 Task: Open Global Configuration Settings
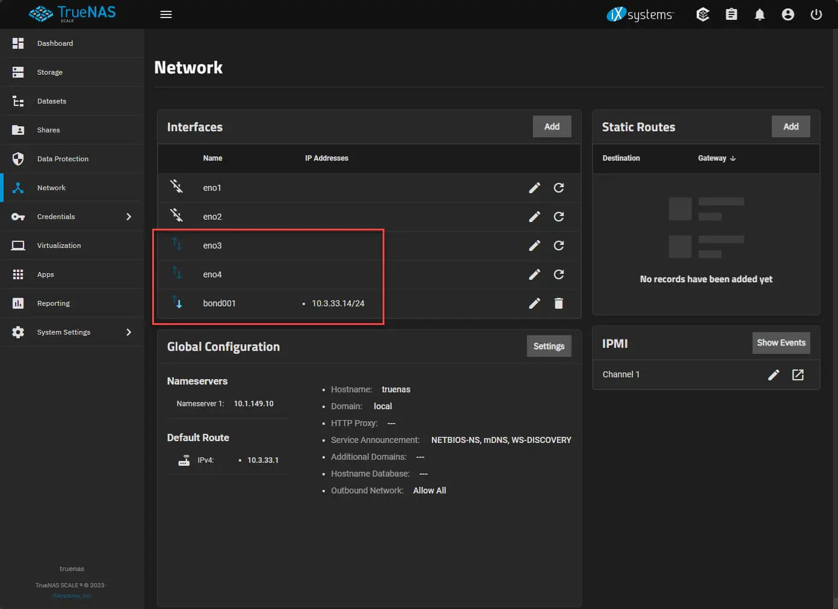click(549, 346)
